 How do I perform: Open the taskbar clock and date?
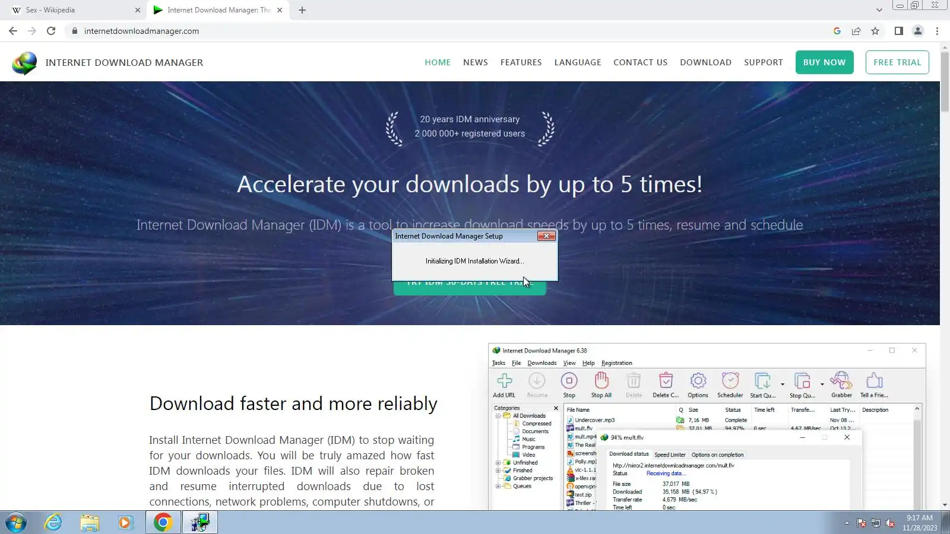(x=920, y=523)
